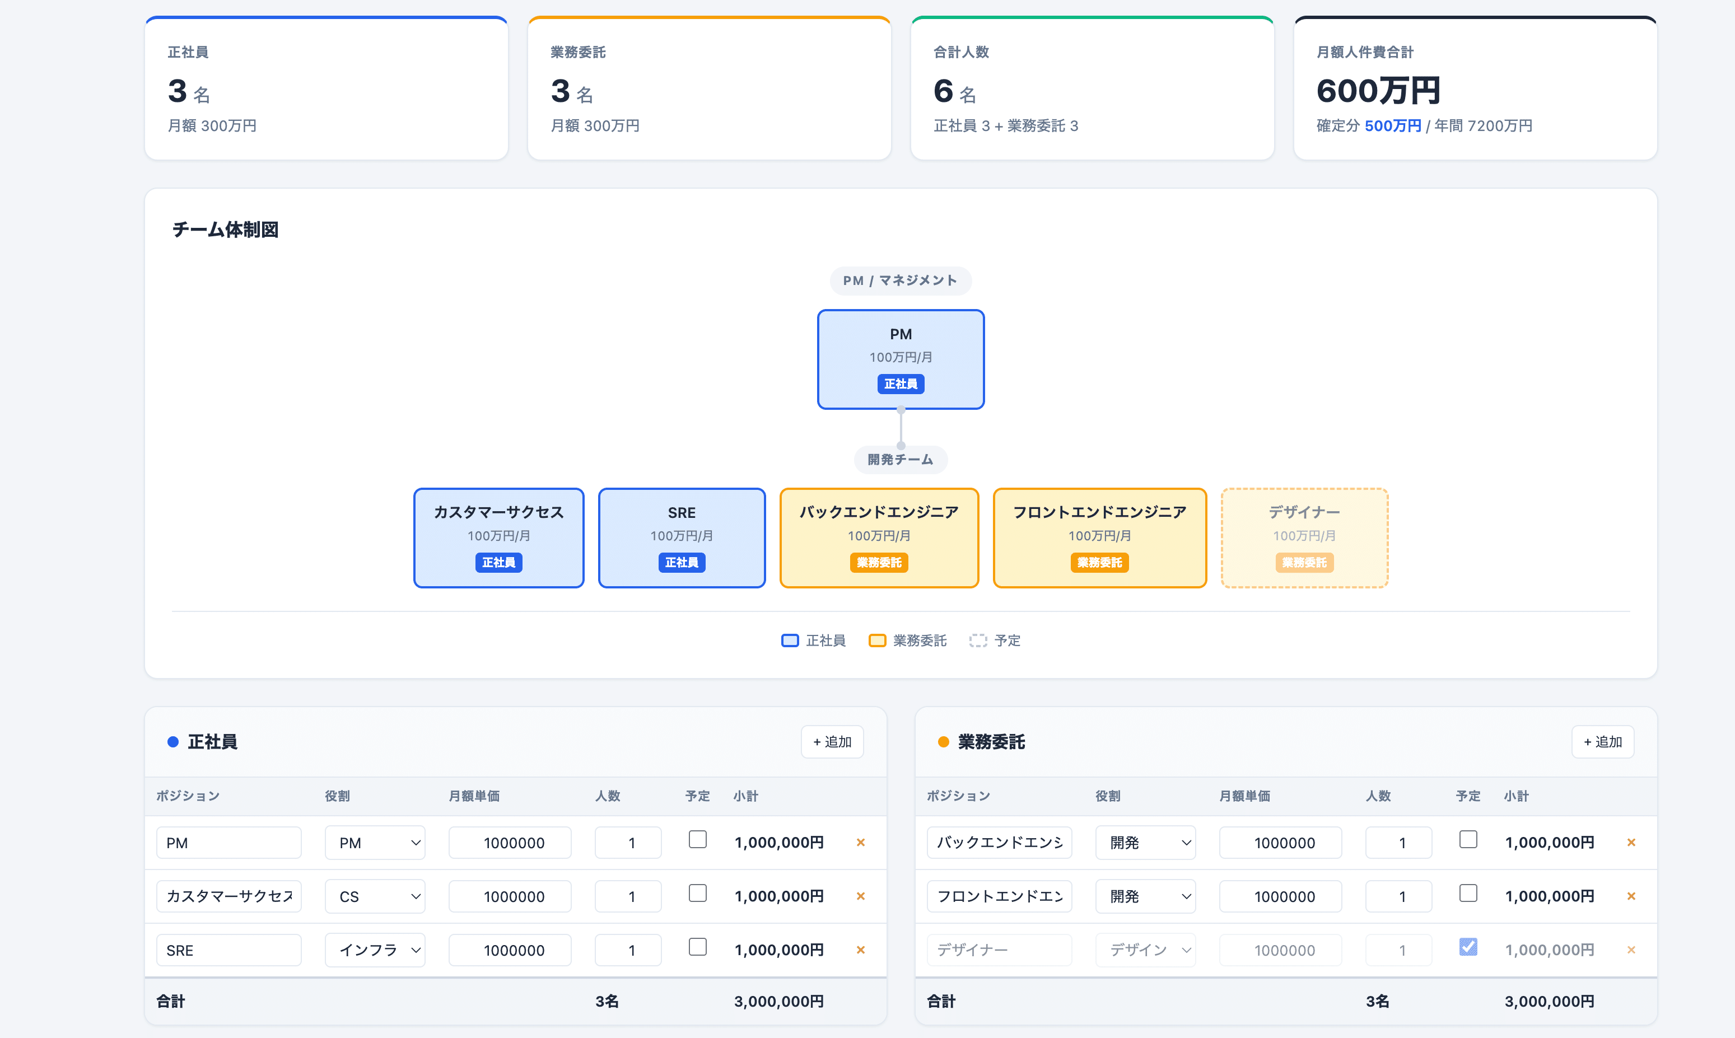Click the orange 業務委託 legend swatch

(876, 640)
